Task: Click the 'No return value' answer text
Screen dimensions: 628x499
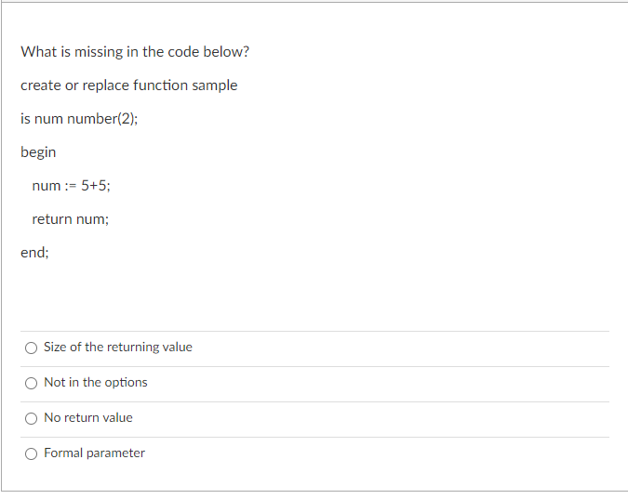Action: [x=88, y=417]
